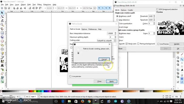Screen dimensions: 184x104
Task: Select the Rectangle tool
Action: pyautogui.click(x=2, y=33)
